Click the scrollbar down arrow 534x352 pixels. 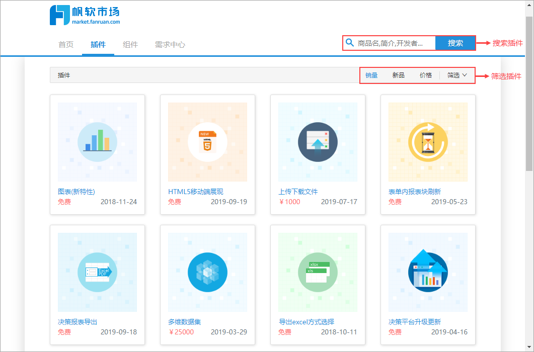click(x=529, y=348)
